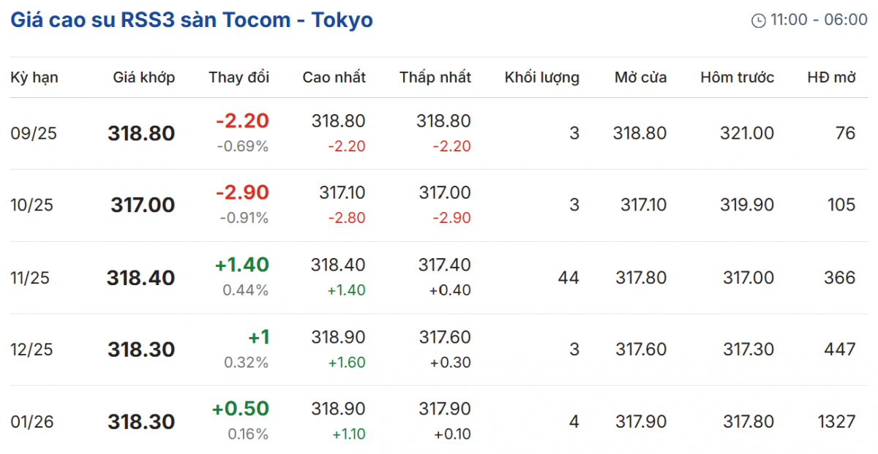Click the Cao nhất column header
The image size is (878, 454).
334,77
